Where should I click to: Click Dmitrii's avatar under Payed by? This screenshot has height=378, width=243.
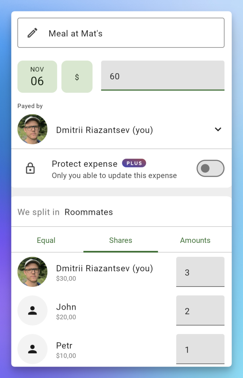point(32,129)
